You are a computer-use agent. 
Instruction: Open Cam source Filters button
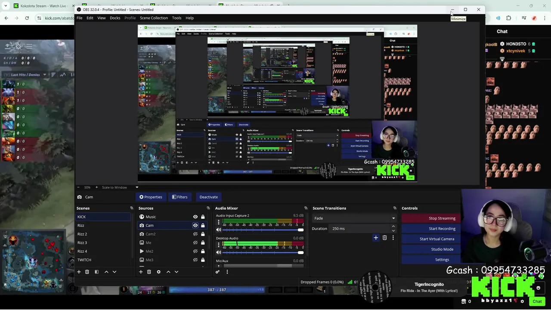point(180,197)
